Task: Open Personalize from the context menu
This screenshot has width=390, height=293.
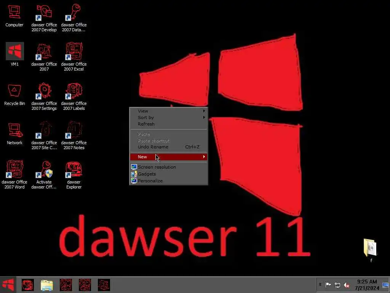Action: point(169,181)
